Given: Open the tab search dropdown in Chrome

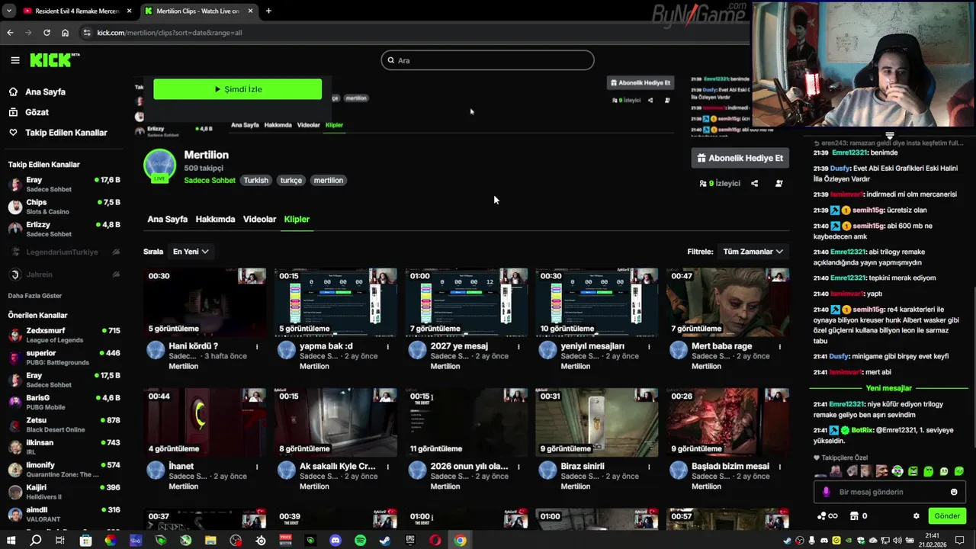Looking at the screenshot, I should (9, 11).
